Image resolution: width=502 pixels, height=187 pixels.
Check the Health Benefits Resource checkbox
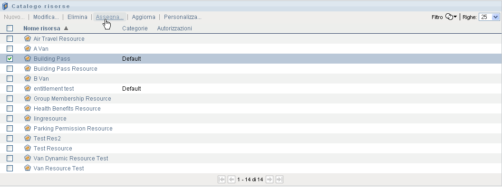10,108
